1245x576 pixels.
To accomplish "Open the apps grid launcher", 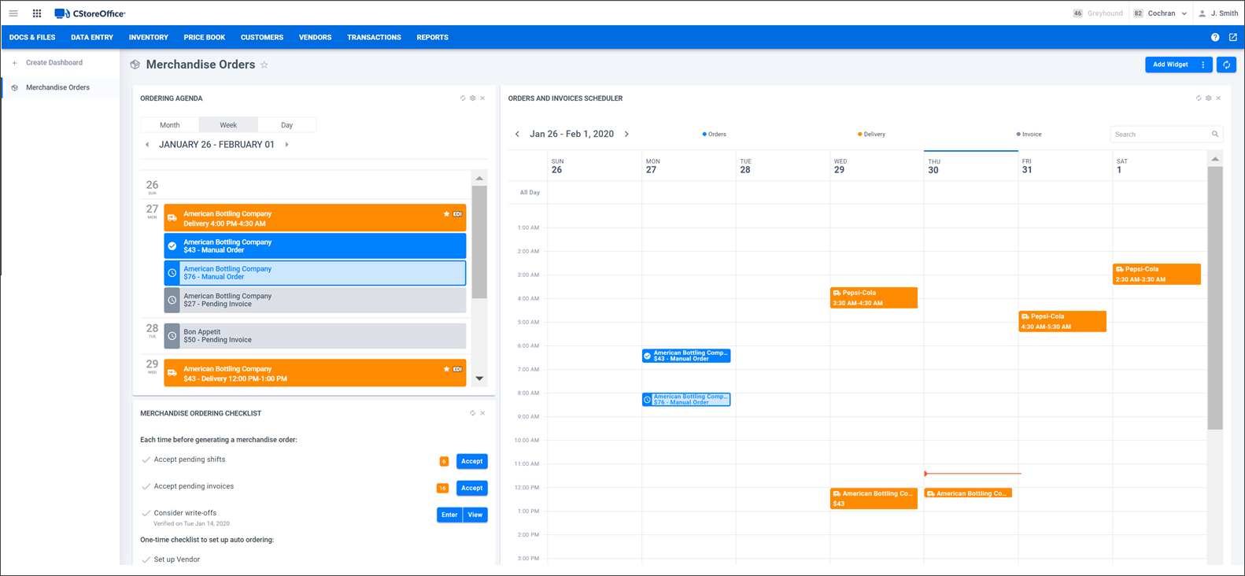I will pos(37,13).
